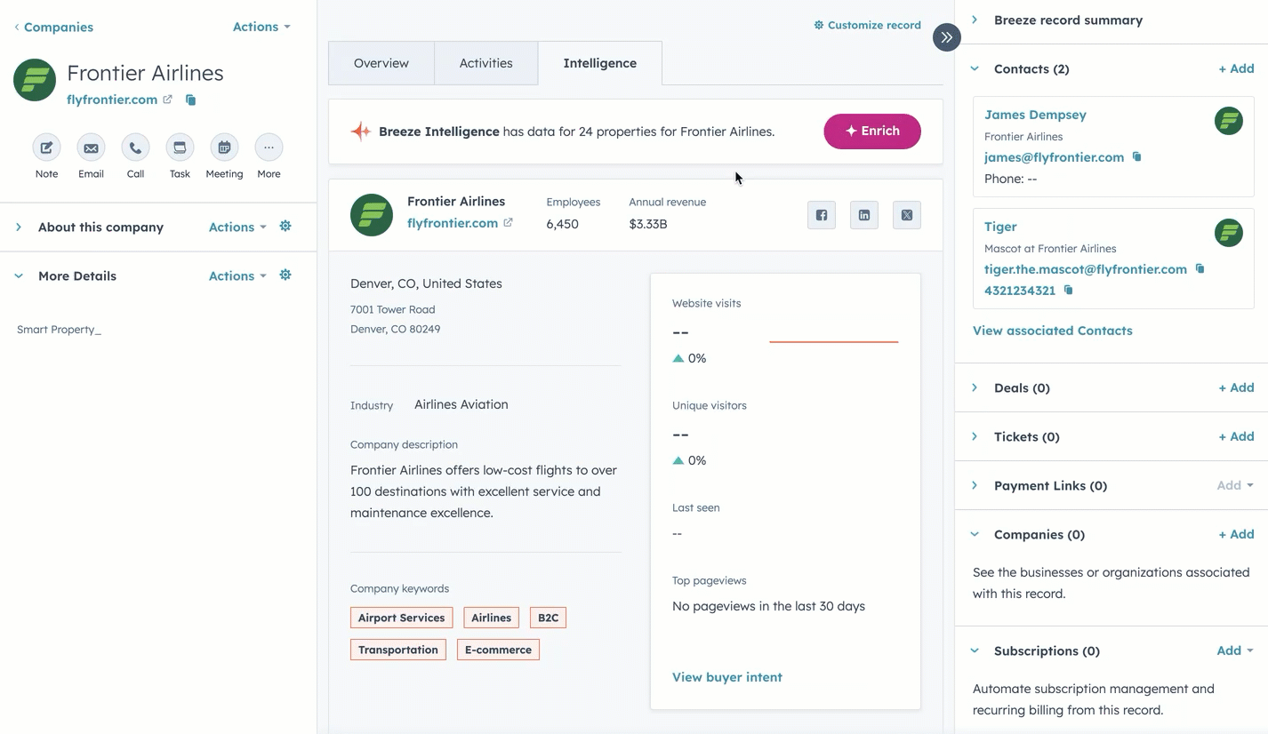Copy Tiger's phone number 4321234321

tap(1068, 291)
